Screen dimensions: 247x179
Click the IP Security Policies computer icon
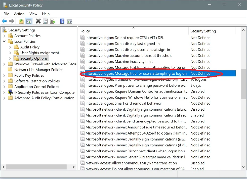(10, 92)
